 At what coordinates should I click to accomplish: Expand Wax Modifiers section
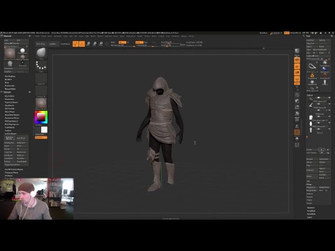[10, 76]
